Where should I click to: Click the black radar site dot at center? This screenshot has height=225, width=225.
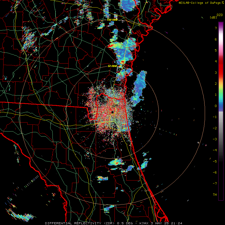click(112, 112)
